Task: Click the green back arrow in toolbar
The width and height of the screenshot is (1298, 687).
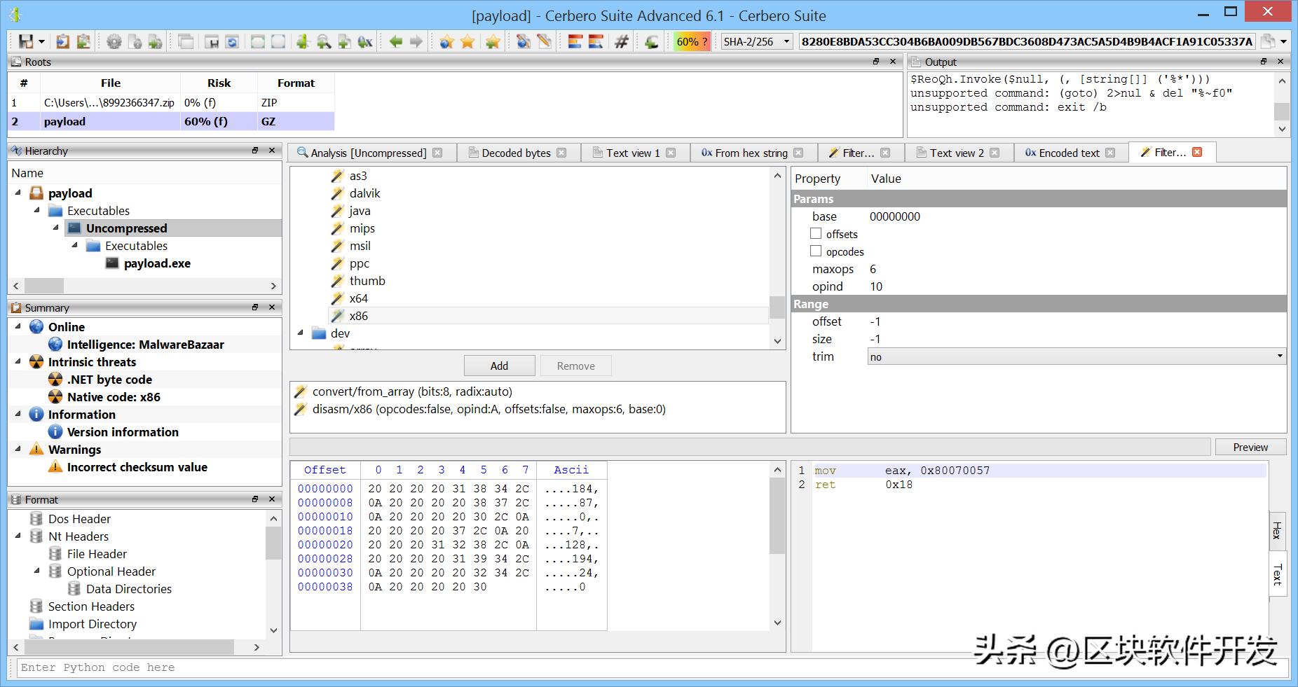Action: [x=396, y=42]
